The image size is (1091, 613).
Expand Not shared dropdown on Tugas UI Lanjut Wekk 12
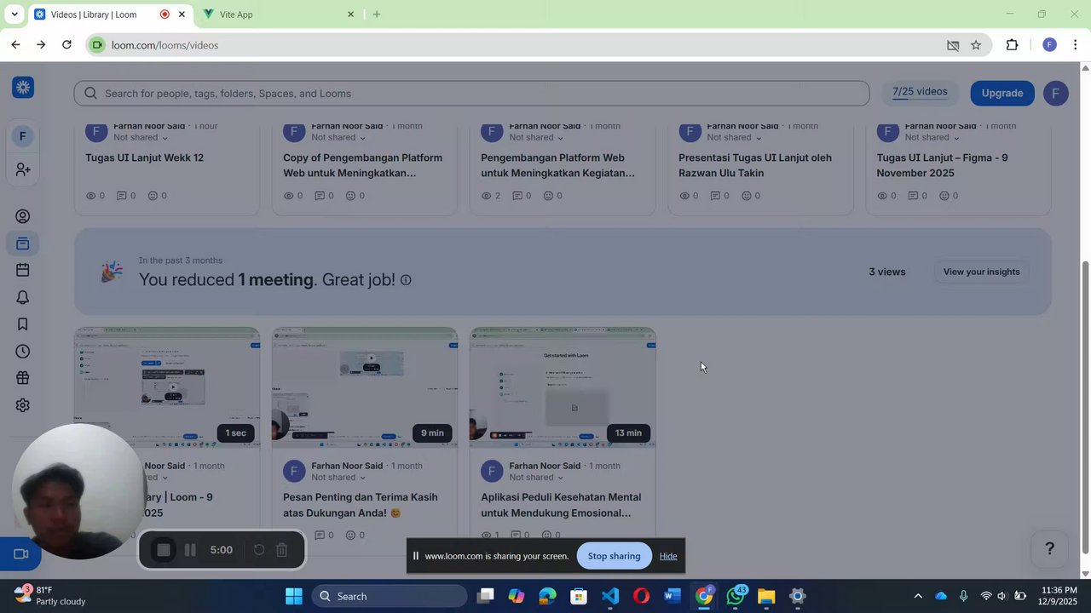point(141,138)
